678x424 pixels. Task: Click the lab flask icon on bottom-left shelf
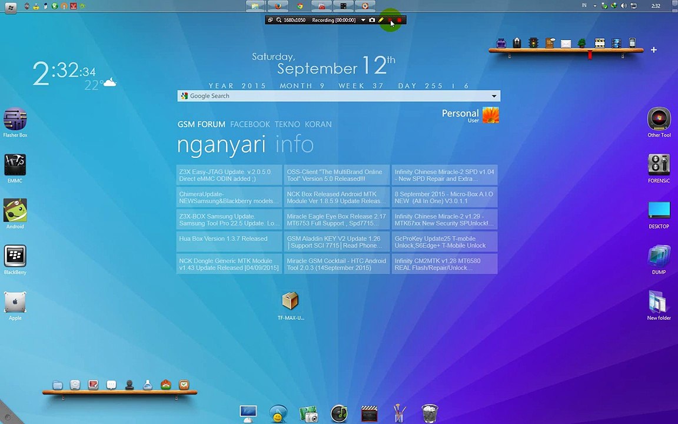pos(148,385)
